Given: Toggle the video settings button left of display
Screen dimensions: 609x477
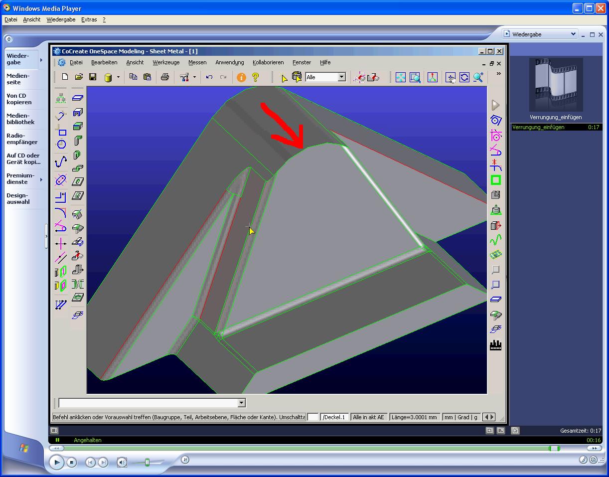Looking at the screenshot, I should point(54,430).
